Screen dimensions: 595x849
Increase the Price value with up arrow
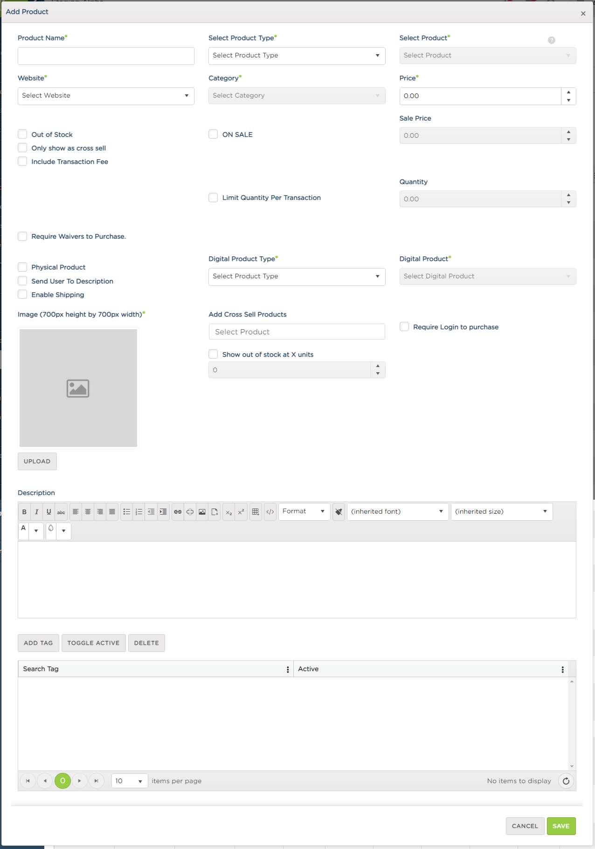568,92
